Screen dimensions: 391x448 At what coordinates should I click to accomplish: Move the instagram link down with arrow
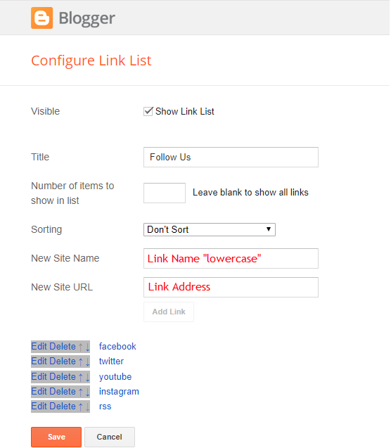[x=87, y=392]
